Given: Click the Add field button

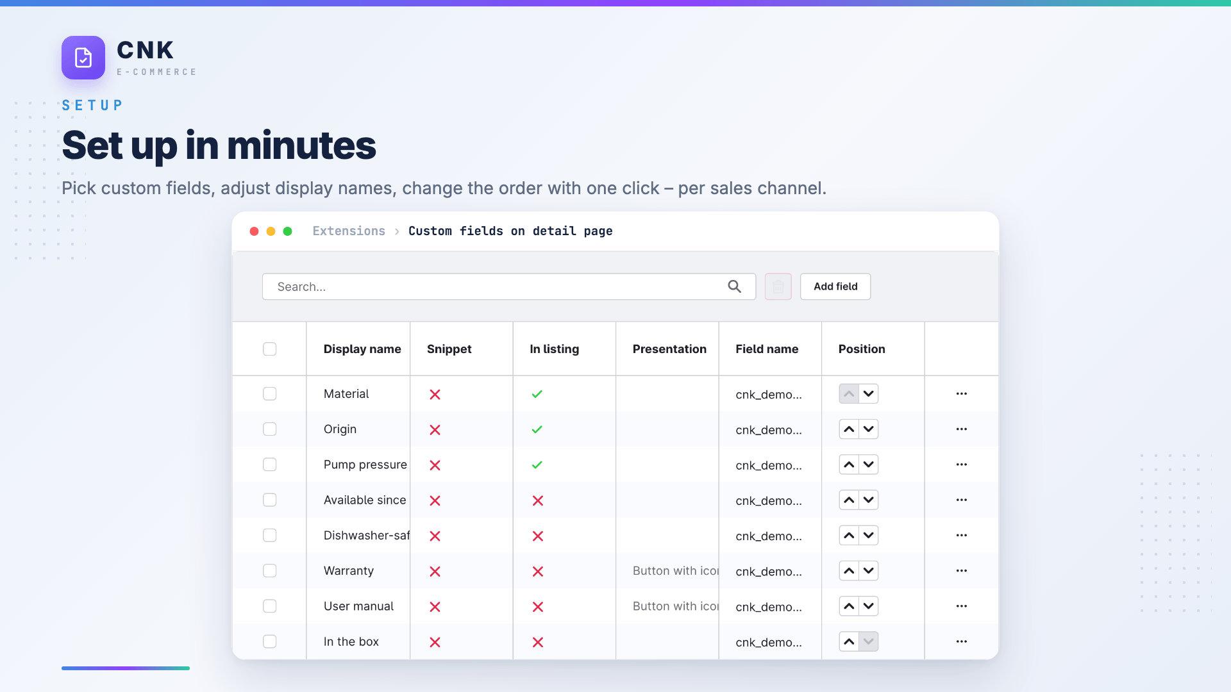Looking at the screenshot, I should [835, 286].
